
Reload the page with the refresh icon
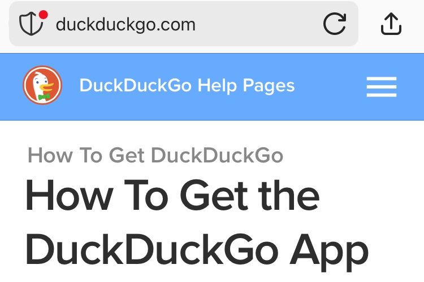click(335, 24)
